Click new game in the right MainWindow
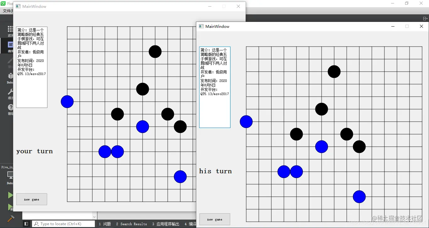Screen dimensions: 429x228 [x=215, y=219]
